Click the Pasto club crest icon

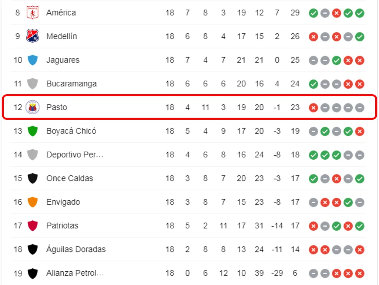33,107
